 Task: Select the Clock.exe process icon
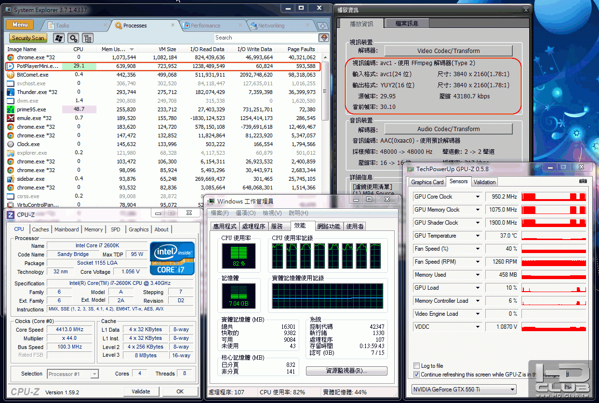[11, 144]
